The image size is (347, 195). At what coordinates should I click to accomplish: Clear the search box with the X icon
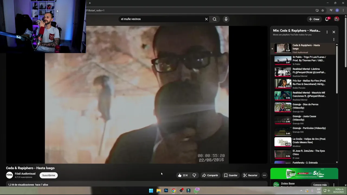pyautogui.click(x=206, y=19)
